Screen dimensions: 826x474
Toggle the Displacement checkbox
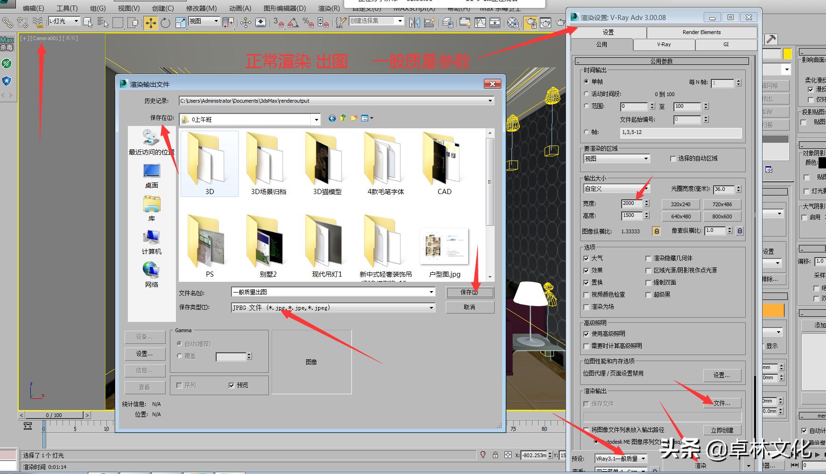[x=587, y=282]
